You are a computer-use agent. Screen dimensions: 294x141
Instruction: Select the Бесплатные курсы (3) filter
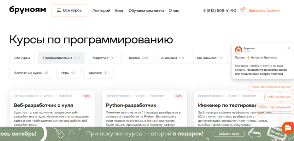[x=31, y=73]
